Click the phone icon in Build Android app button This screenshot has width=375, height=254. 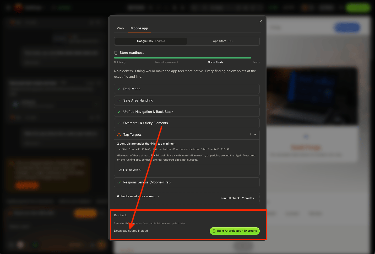point(214,231)
